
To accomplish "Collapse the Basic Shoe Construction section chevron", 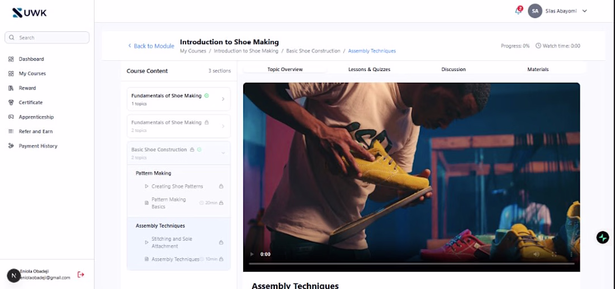I will point(223,153).
